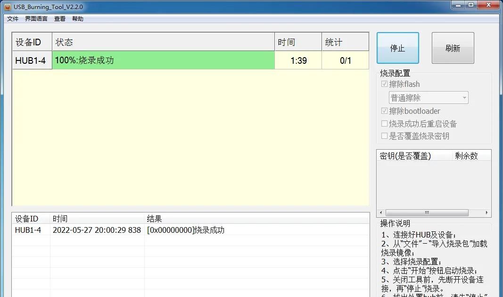Image resolution: width=503 pixels, height=297 pixels.
Task: Minimize the USB Burning Tool window
Action: pos(458,5)
